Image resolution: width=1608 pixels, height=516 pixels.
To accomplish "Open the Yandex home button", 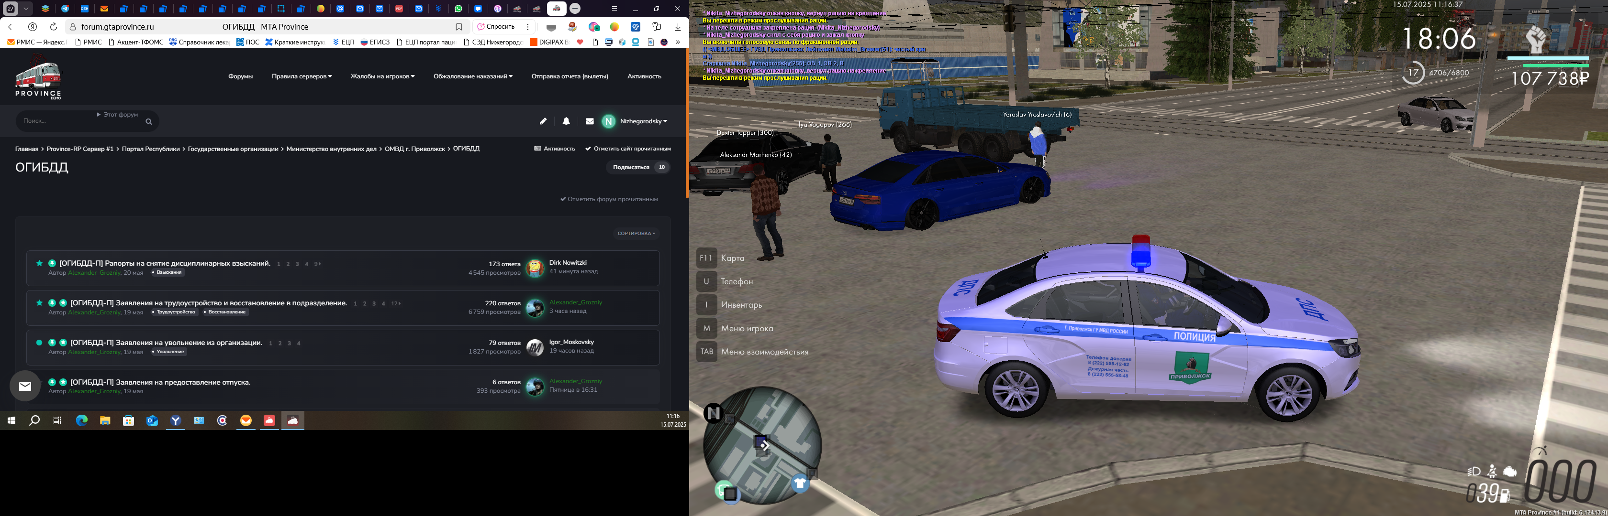I will point(33,27).
